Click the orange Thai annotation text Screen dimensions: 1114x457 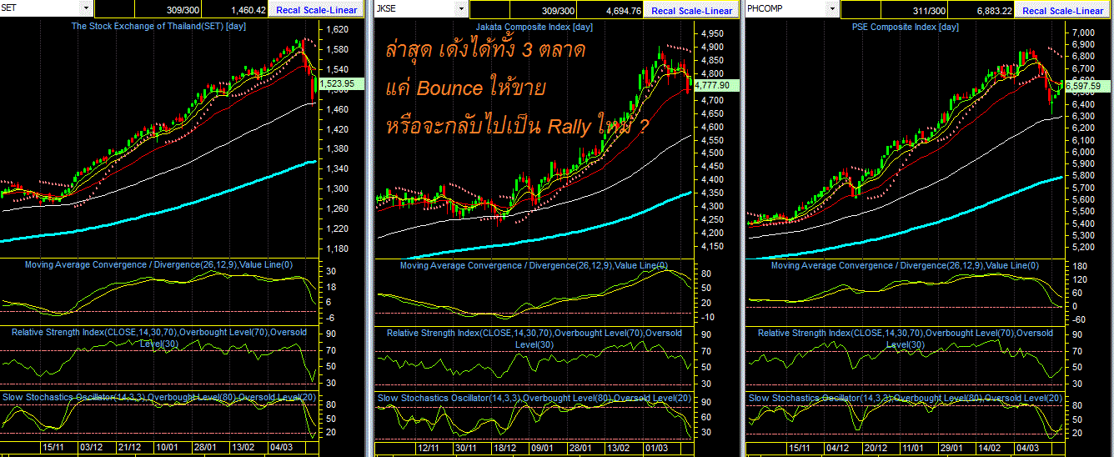[517, 89]
